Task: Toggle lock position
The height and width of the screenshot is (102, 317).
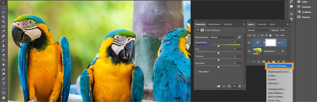Action: click(262, 35)
